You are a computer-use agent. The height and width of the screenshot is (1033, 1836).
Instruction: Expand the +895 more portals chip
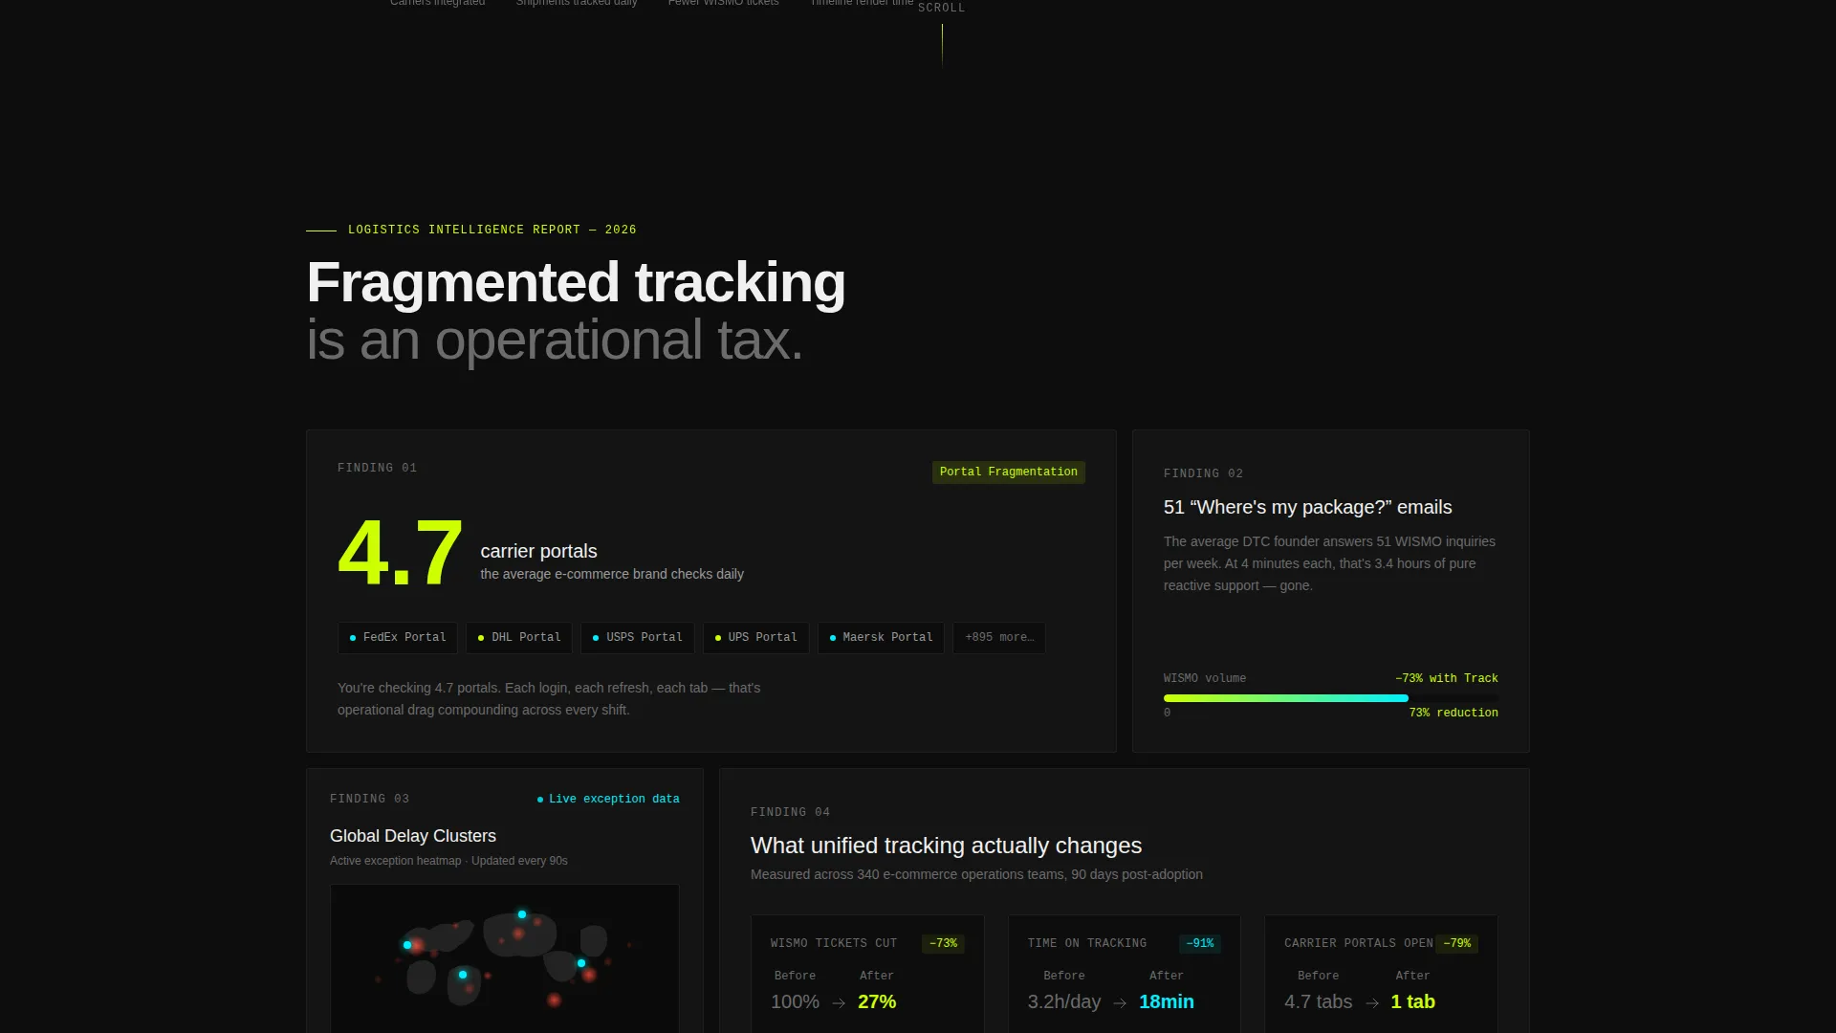(x=999, y=638)
